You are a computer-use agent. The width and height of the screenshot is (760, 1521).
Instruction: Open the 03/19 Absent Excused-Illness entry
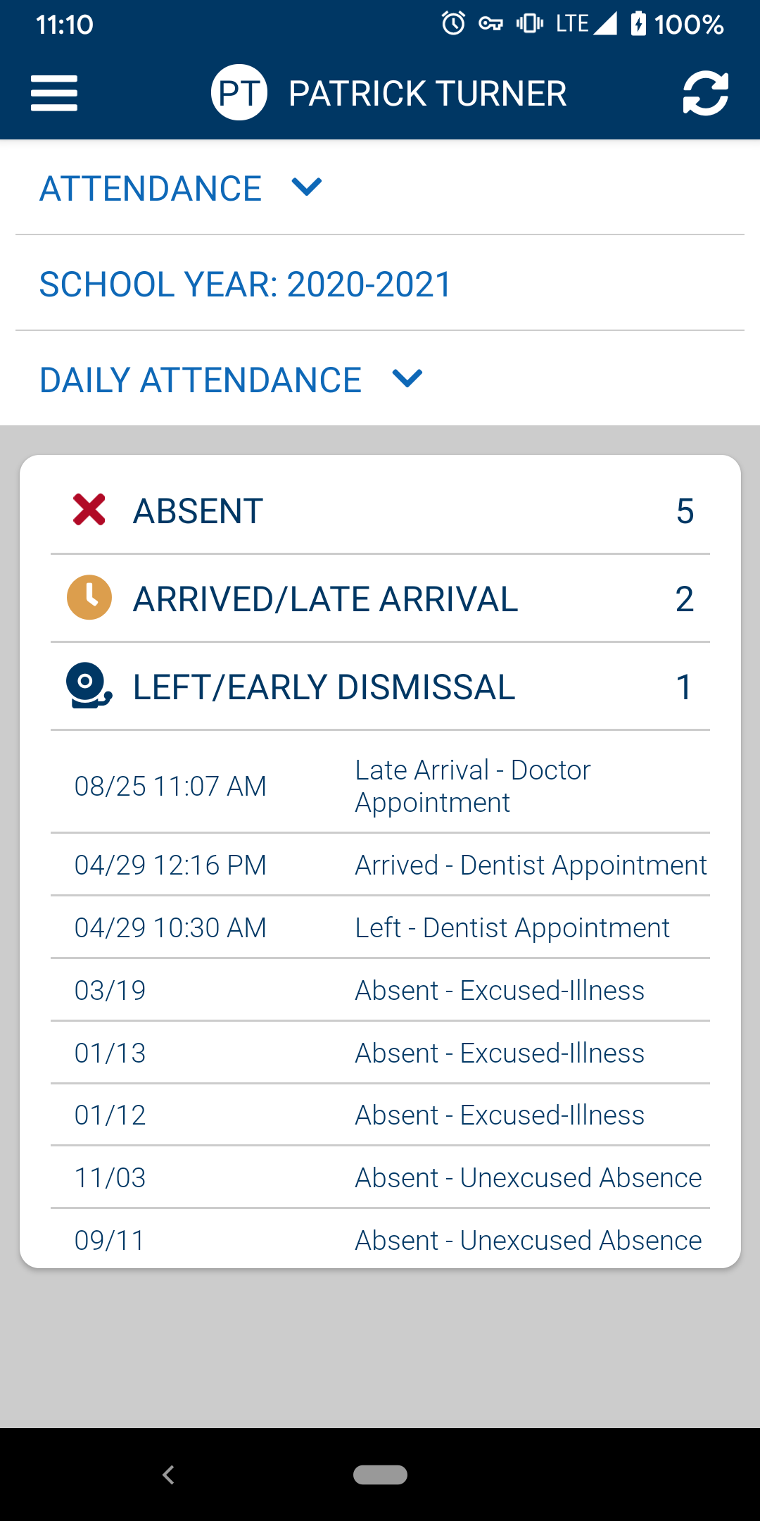[380, 990]
